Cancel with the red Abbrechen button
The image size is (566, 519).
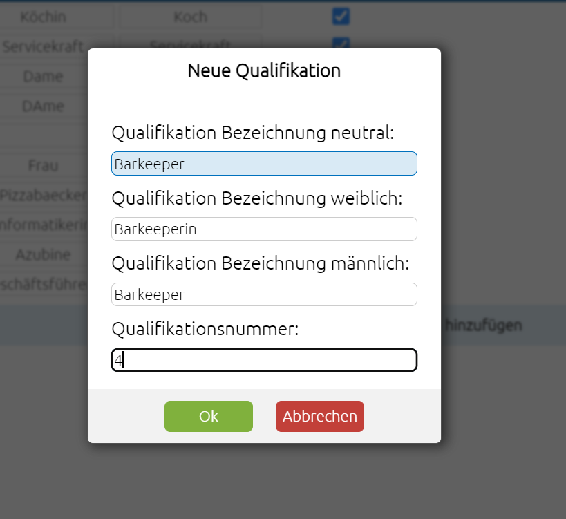coord(320,416)
